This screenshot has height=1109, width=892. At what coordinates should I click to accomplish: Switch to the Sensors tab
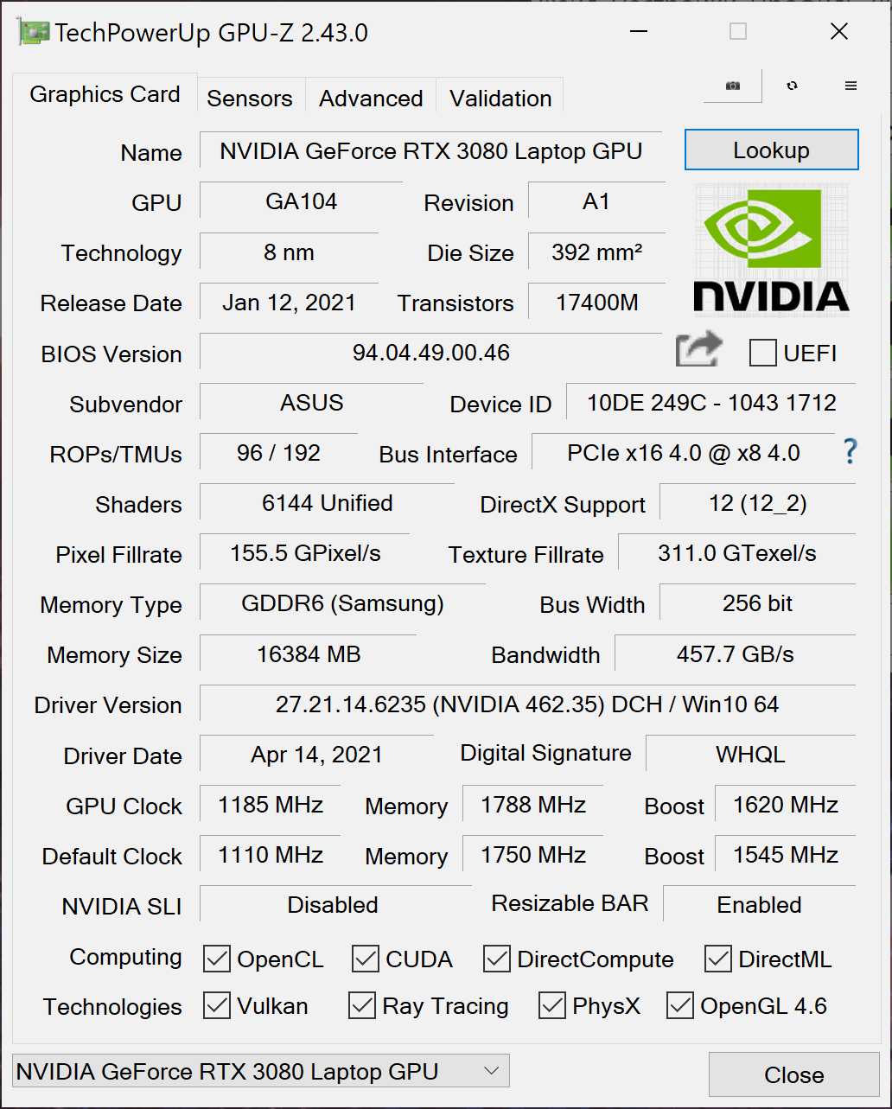click(250, 98)
